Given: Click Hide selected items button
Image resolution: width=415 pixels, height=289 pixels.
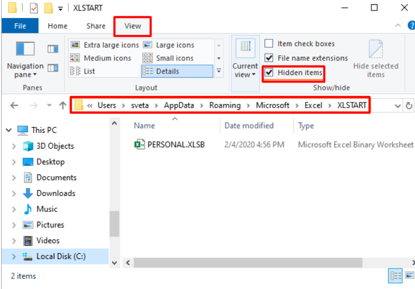Looking at the screenshot, I should 376,59.
